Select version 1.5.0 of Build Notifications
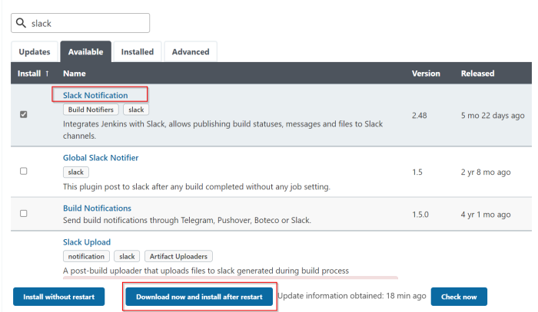This screenshot has width=538, height=312. point(420,215)
